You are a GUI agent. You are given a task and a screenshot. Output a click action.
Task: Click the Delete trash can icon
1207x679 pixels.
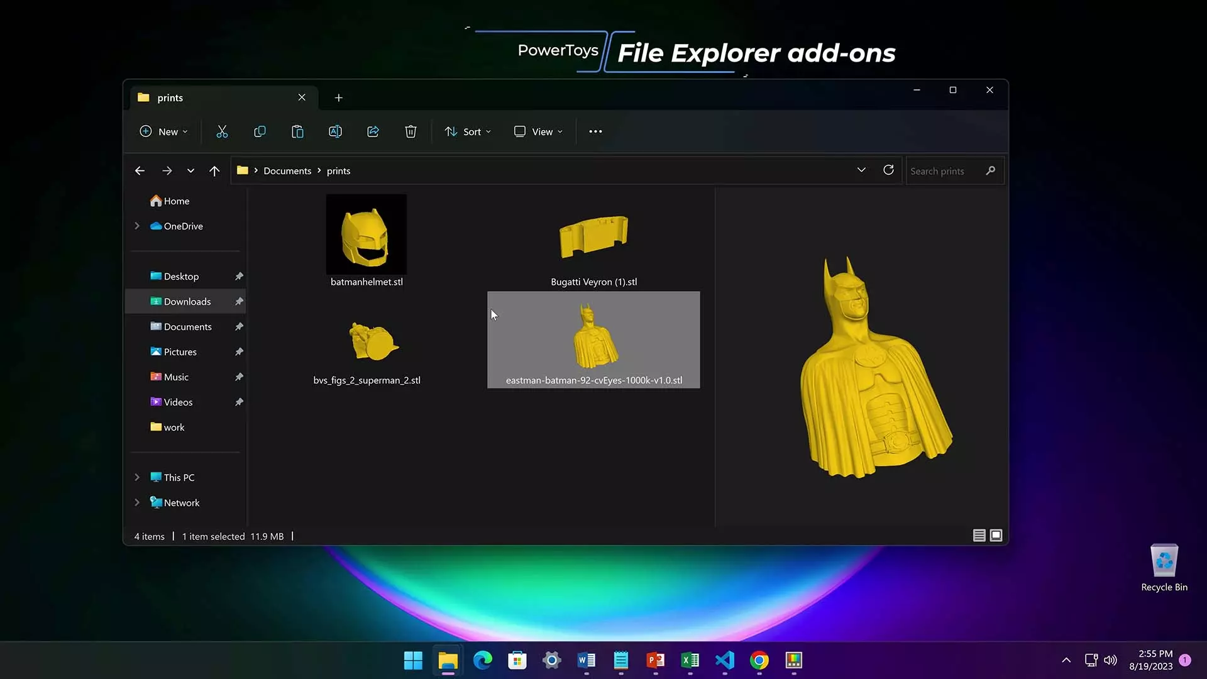tap(411, 131)
